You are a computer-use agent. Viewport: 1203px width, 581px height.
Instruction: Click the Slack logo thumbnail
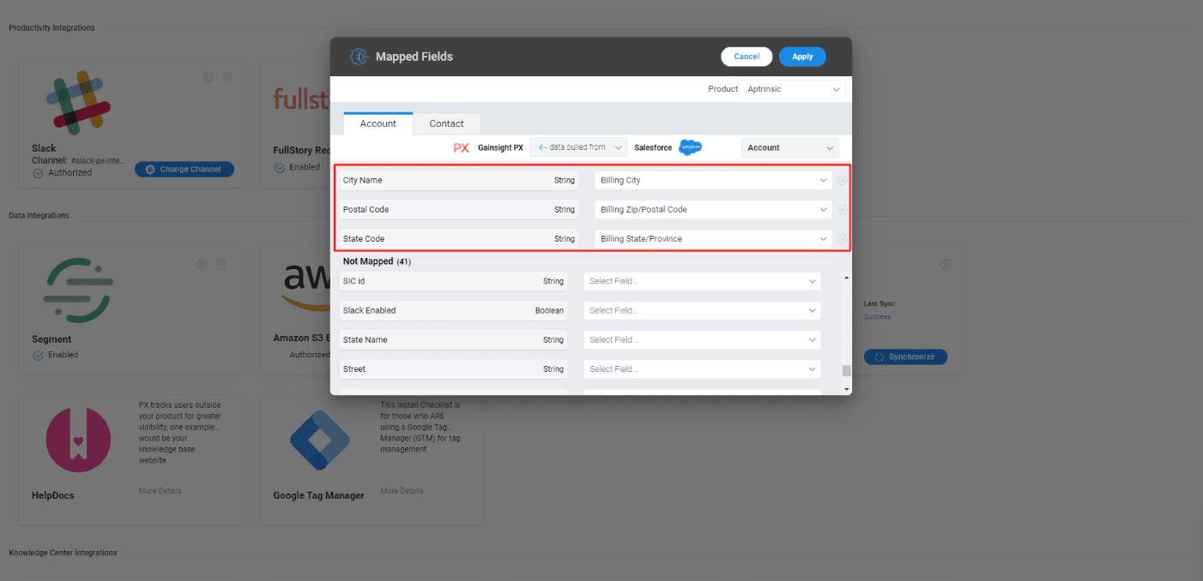[x=78, y=103]
